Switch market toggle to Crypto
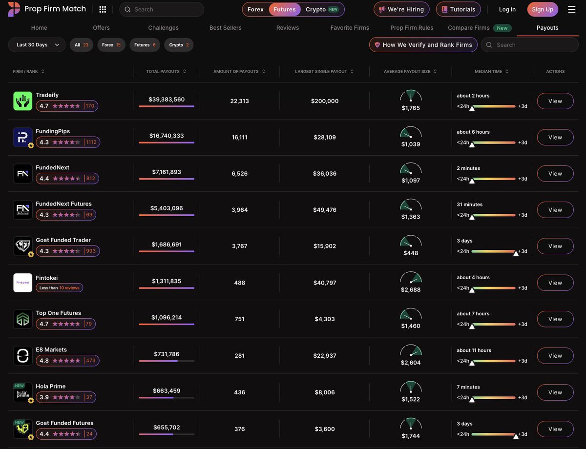586x449 pixels. coord(322,9)
